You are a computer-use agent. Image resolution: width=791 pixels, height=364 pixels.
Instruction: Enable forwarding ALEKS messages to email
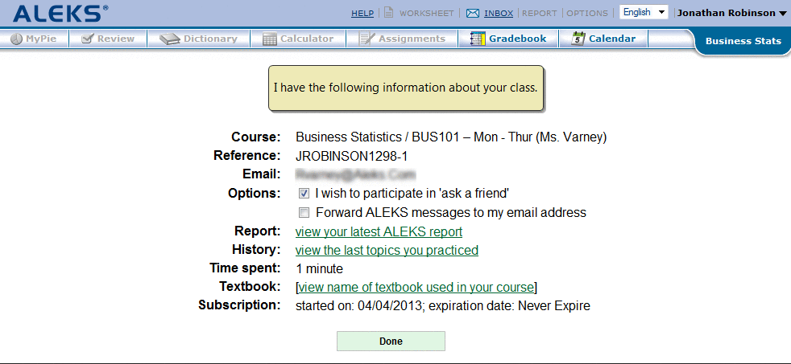coord(304,212)
